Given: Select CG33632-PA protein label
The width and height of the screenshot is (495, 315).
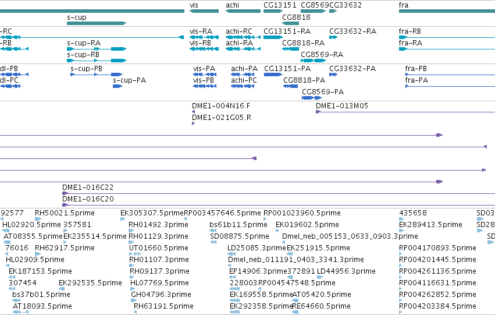Looking at the screenshot, I should (x=352, y=69).
